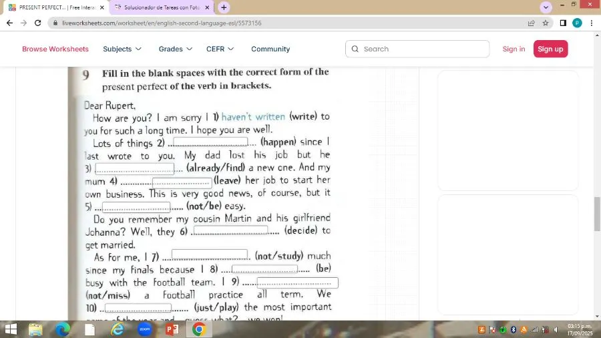Click the search magnifier icon

pos(355,49)
